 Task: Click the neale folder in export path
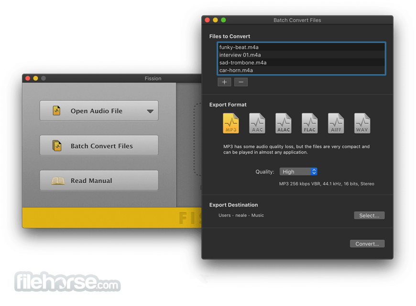241,215
